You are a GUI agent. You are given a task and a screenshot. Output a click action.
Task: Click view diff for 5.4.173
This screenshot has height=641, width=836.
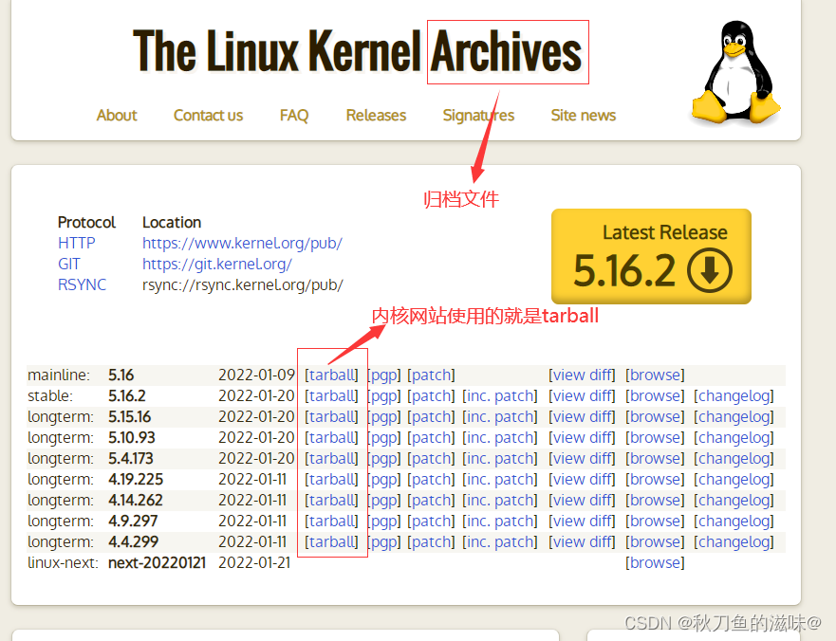pos(582,458)
